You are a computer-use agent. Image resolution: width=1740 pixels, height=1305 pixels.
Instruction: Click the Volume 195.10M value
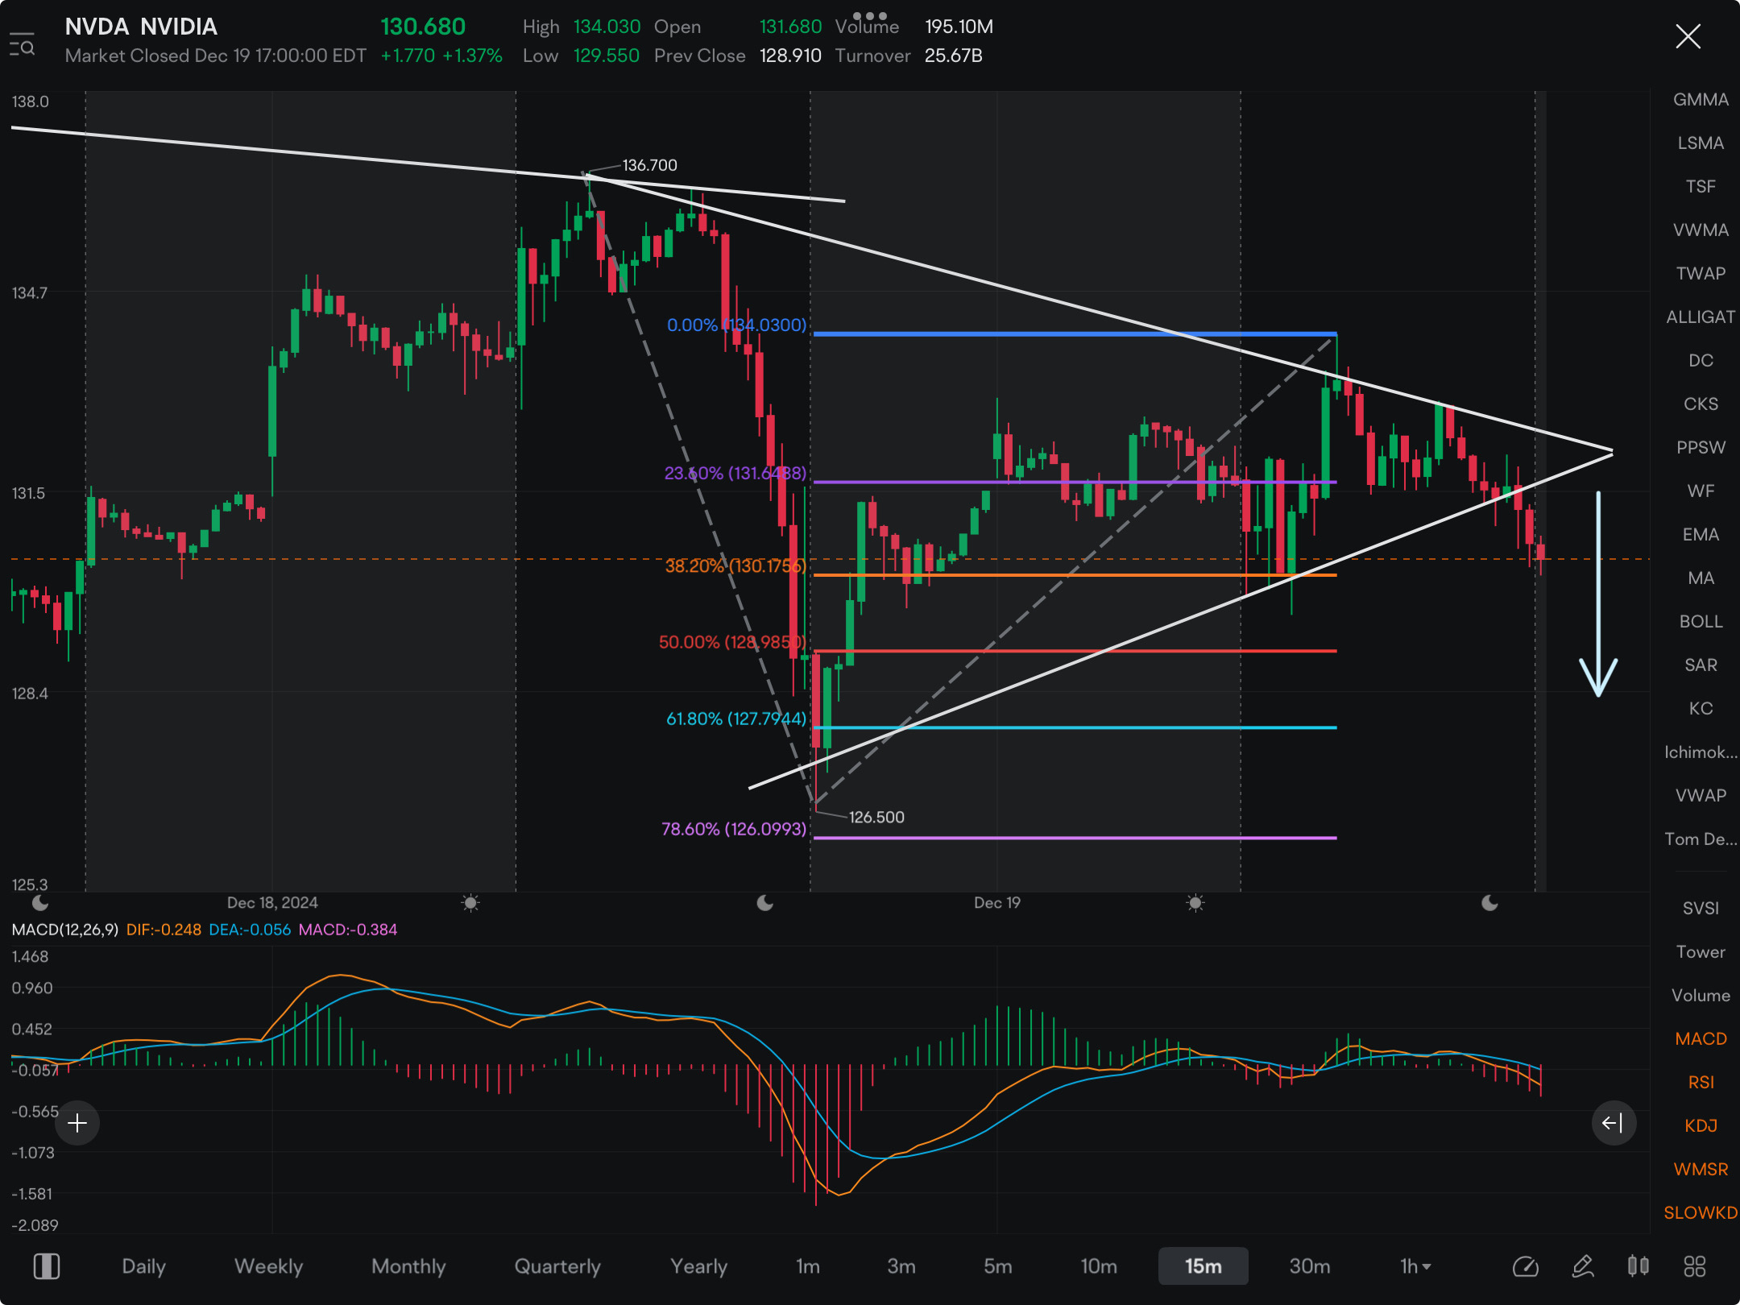click(959, 27)
